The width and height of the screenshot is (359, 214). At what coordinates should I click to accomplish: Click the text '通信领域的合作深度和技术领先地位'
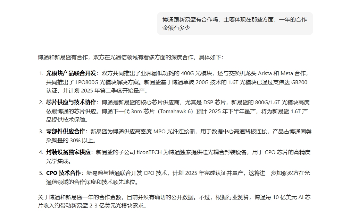(x=90, y=182)
